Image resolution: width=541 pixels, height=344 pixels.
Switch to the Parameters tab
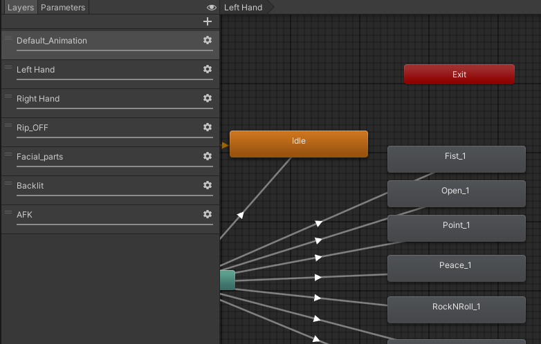click(x=63, y=7)
